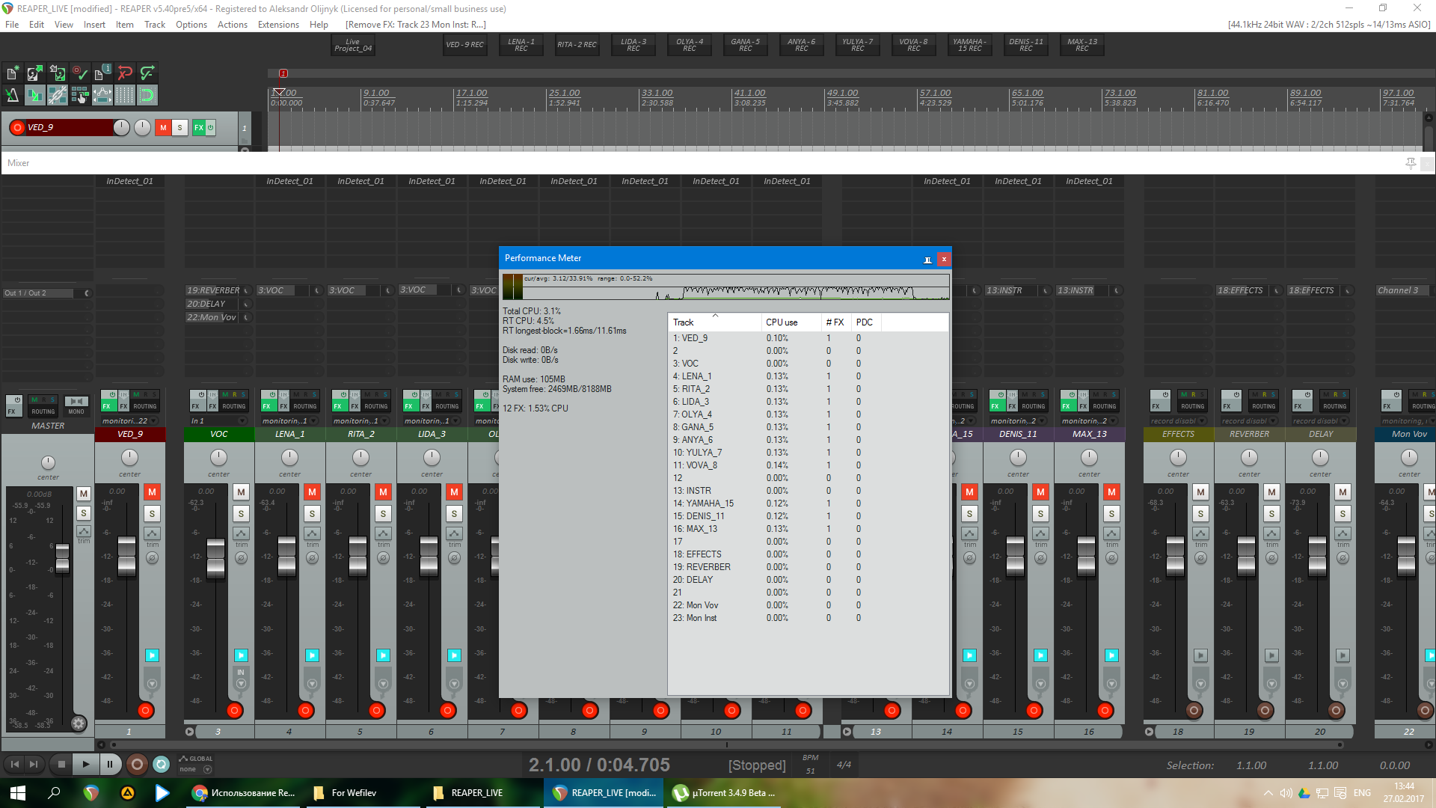
Task: Toggle the snap magnet toolbar icon
Action: click(x=147, y=95)
